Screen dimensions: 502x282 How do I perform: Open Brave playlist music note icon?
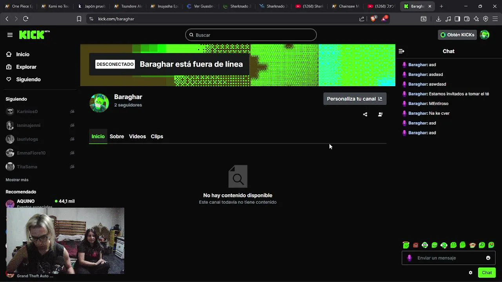tap(448, 19)
